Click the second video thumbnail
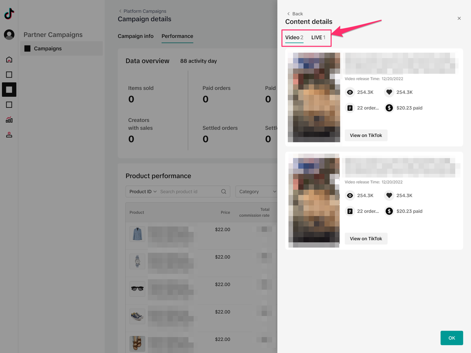 click(x=314, y=200)
